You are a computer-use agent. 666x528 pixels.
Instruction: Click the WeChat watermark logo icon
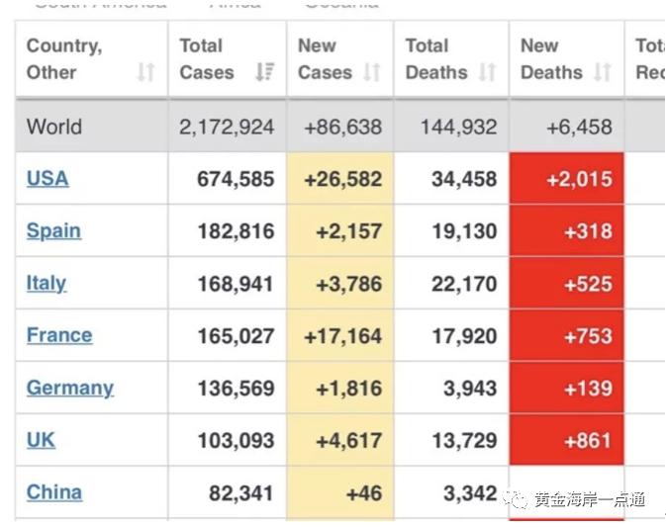coord(516,499)
